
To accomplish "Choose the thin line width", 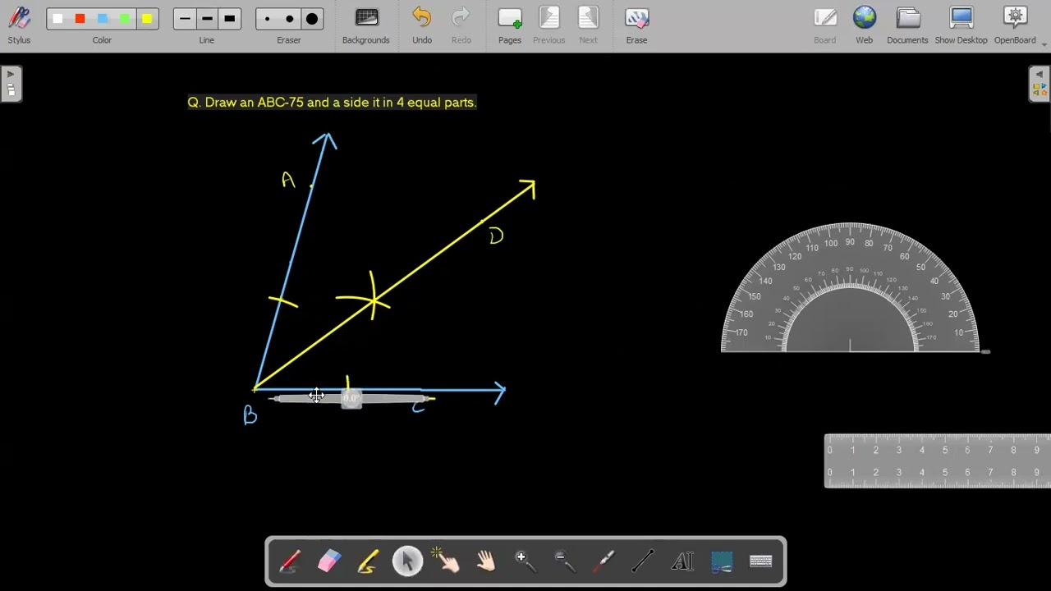I will 185,19.
